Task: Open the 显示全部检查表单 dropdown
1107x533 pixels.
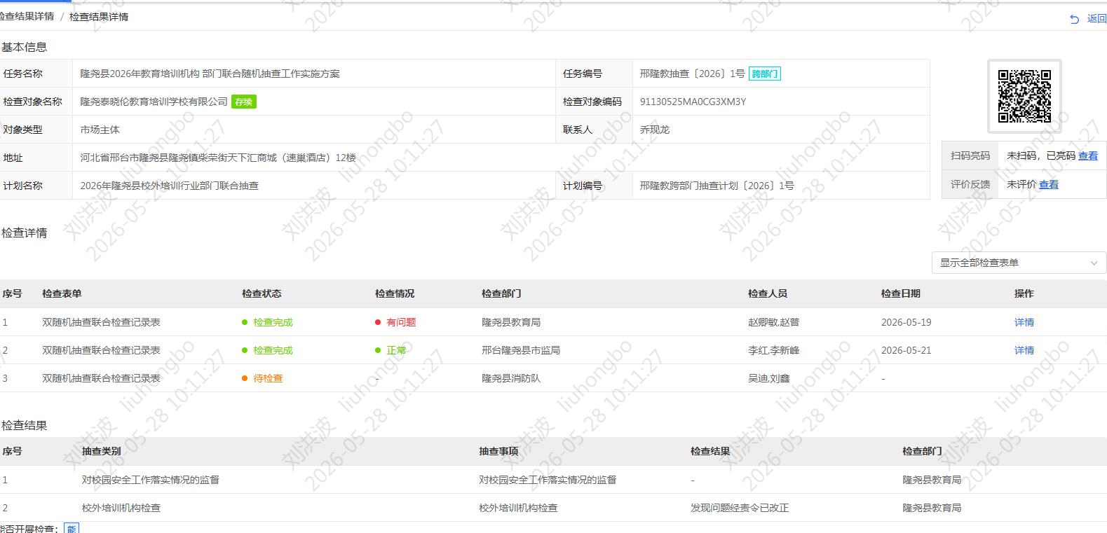Action: pos(1019,263)
